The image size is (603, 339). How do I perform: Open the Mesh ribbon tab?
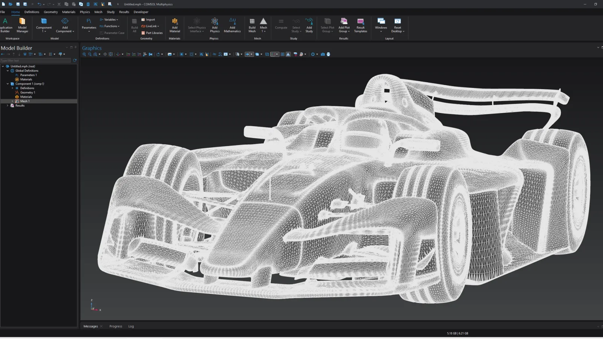pyautogui.click(x=98, y=12)
